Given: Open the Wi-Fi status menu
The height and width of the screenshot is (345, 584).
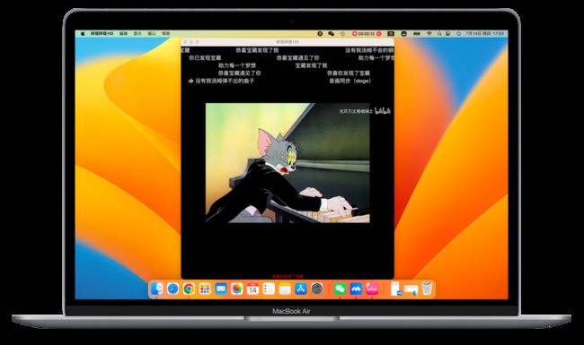Looking at the screenshot, I should pyautogui.click(x=429, y=33).
